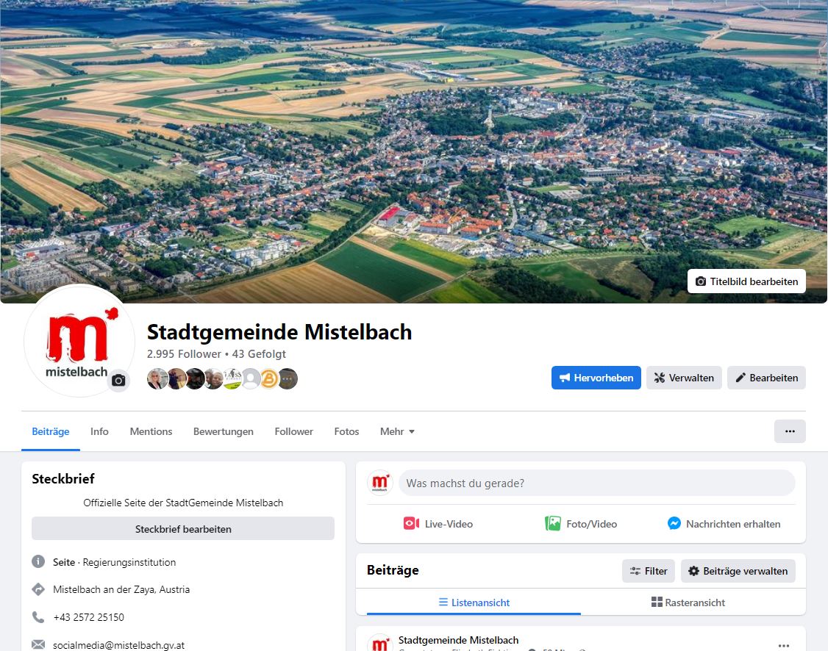828x651 pixels.
Task: Click the 43 Gefolgt link
Action: point(259,354)
